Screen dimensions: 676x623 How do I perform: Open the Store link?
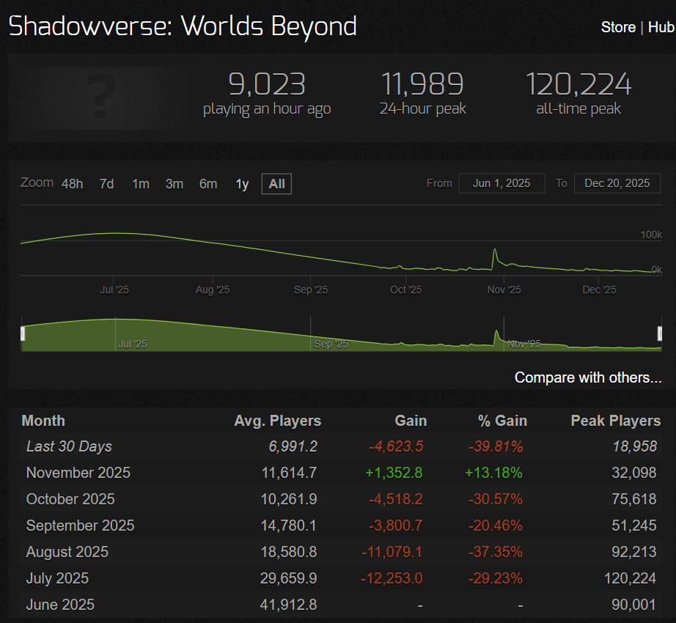618,27
